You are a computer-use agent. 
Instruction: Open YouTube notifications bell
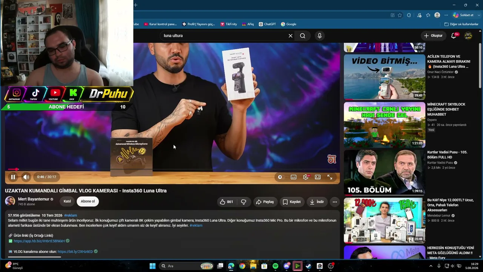coord(454,36)
